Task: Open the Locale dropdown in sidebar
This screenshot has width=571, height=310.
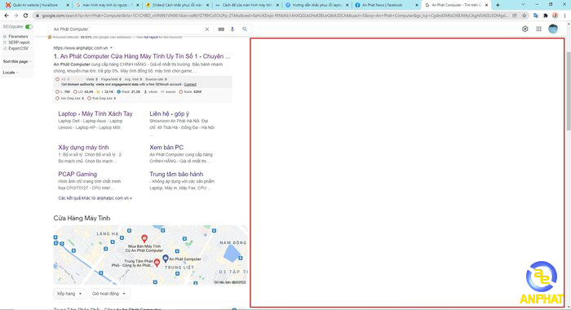Action: coord(11,73)
